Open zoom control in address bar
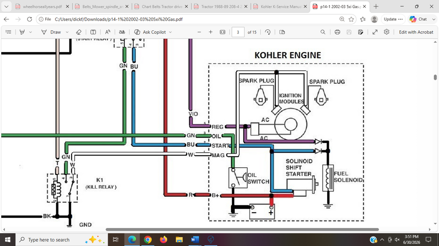439x246 pixels. tap(342, 19)
